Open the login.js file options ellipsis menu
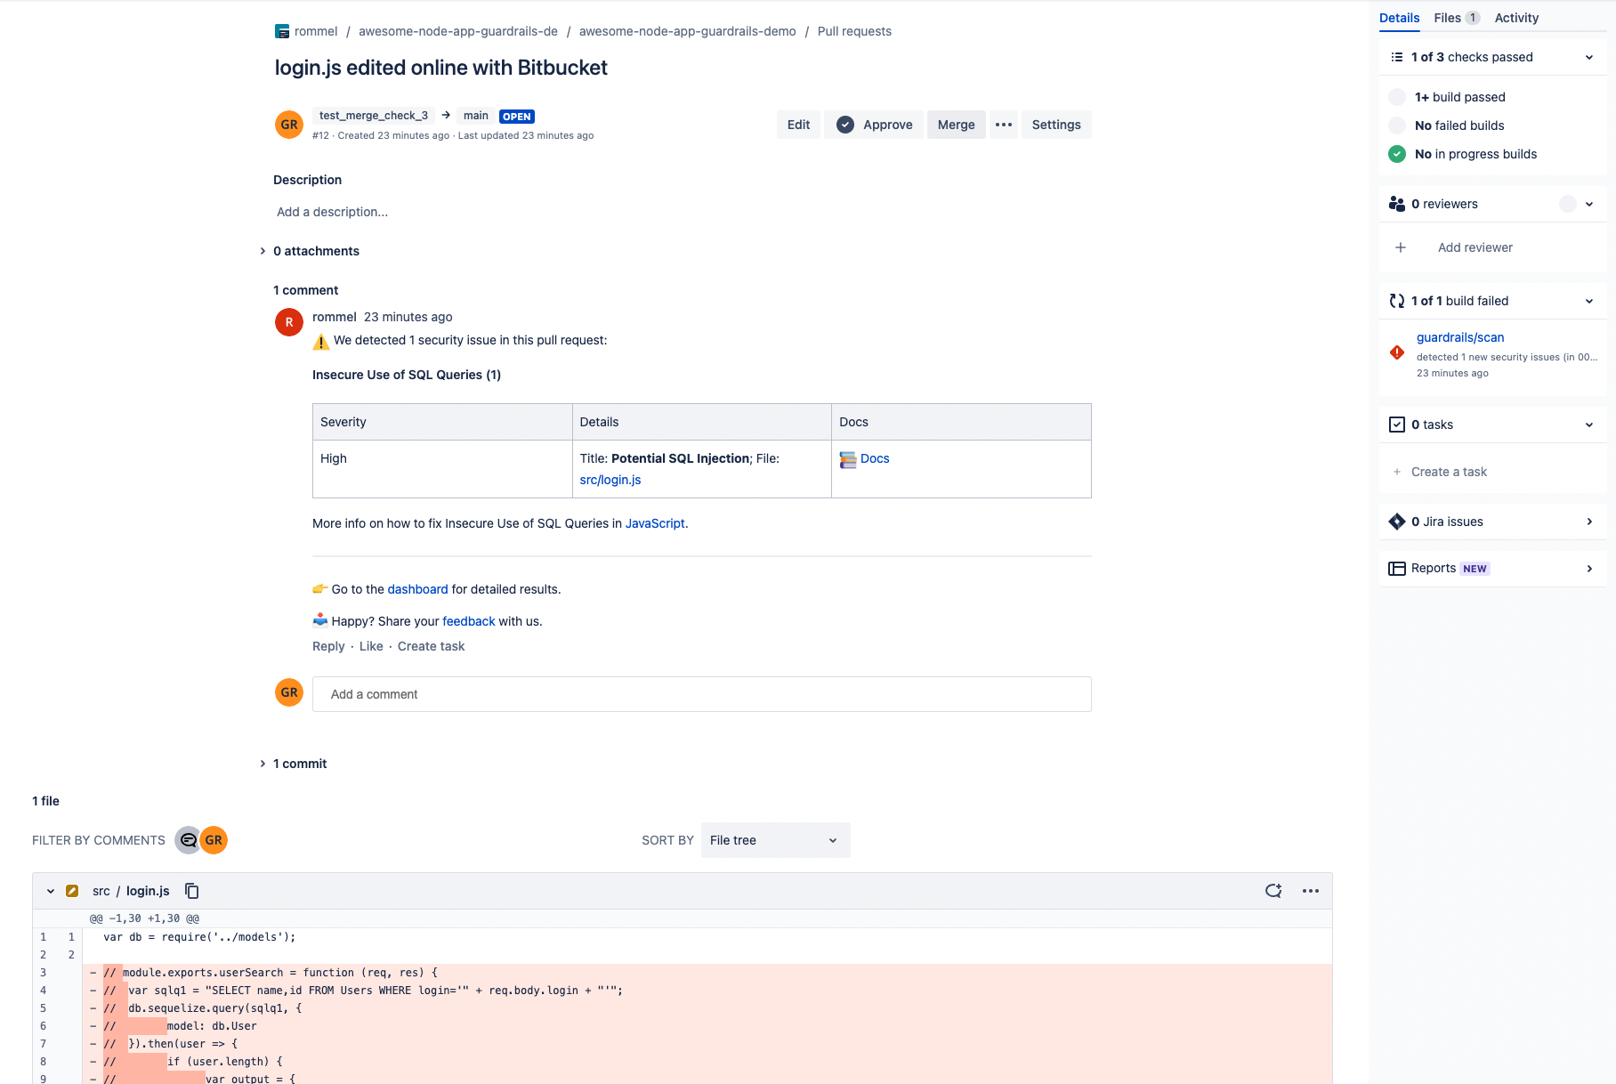Viewport: 1616px width, 1084px height. [x=1311, y=891]
